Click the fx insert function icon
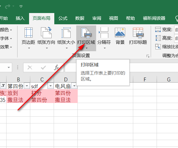The width and height of the screenshot is (178, 148). pyautogui.click(x=56, y=67)
